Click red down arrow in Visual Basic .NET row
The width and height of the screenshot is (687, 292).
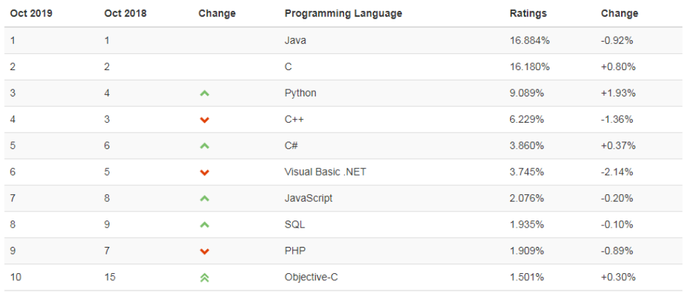click(x=205, y=172)
